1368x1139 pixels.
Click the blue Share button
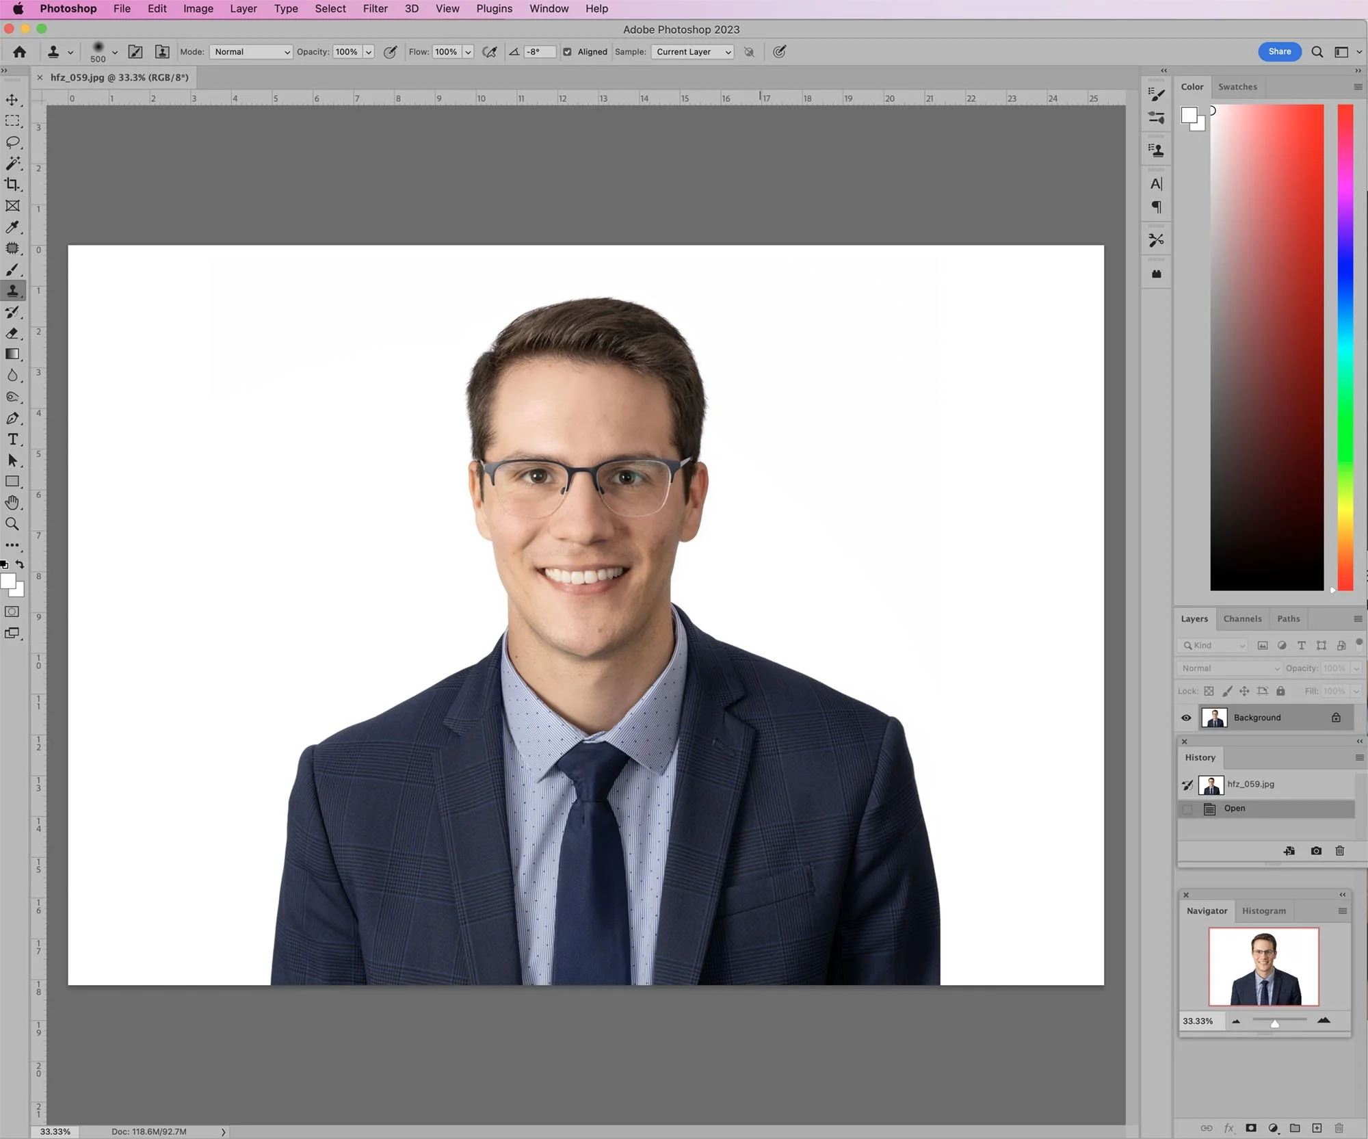[1279, 52]
